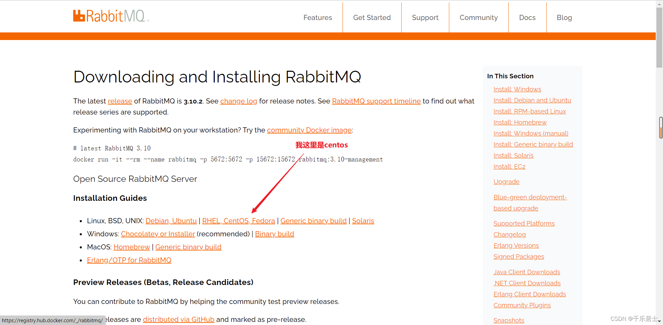Open the Solaris install link
Screen dimensions: 663x325
(x=363, y=221)
